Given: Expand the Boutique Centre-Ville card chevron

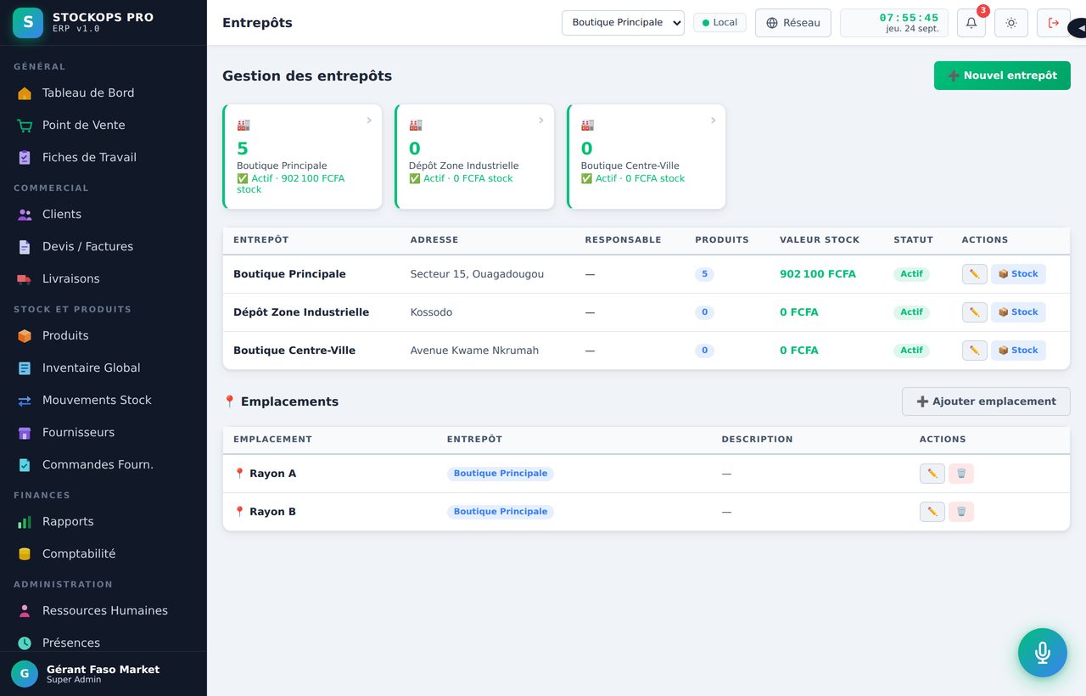Looking at the screenshot, I should (714, 121).
